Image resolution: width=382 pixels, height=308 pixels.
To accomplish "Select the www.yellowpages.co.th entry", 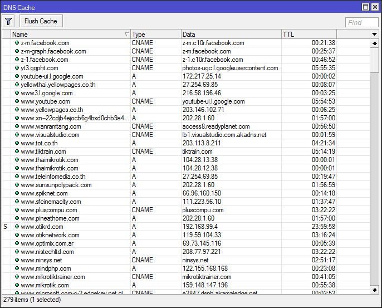I will click(x=52, y=110).
